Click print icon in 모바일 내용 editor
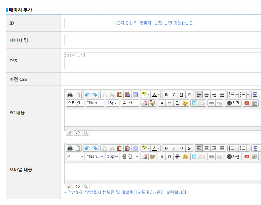 tap(70, 148)
